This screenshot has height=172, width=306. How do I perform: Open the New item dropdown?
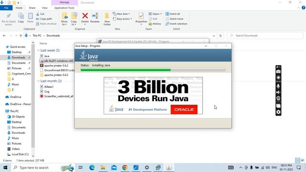tap(121, 14)
